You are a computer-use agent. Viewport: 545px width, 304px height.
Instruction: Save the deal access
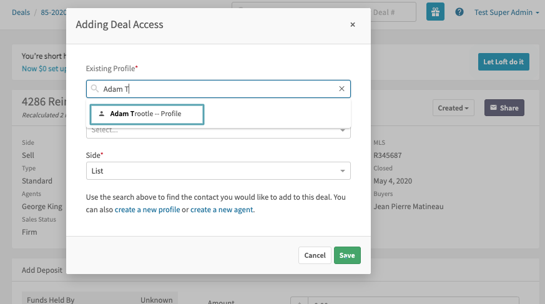(347, 255)
